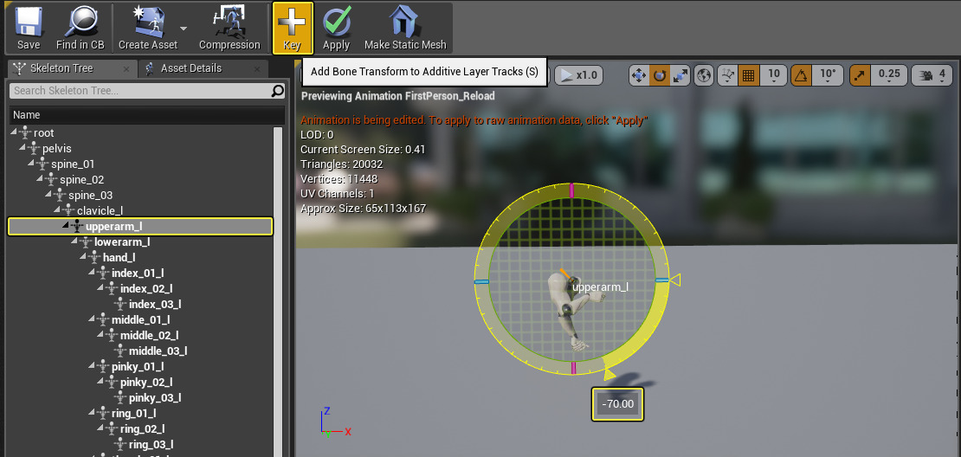The height and width of the screenshot is (457, 961).
Task: Collapse the ring_01_l expander arrow
Action: [x=91, y=413]
